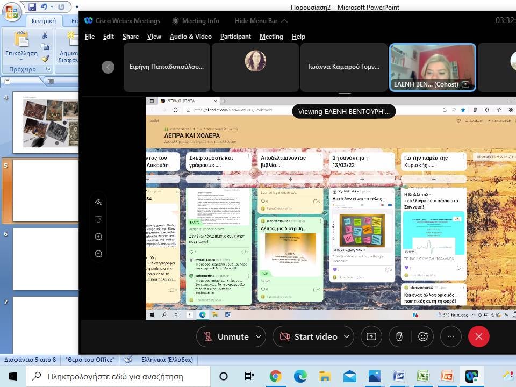Expand video options arrow beside Start video
516x387 pixels.
pyautogui.click(x=347, y=336)
